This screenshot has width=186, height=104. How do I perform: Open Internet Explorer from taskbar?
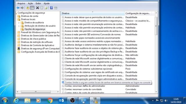click(16, 101)
